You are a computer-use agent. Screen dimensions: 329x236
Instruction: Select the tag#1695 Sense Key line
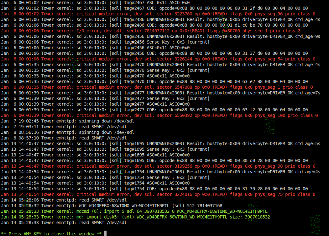(105, 149)
